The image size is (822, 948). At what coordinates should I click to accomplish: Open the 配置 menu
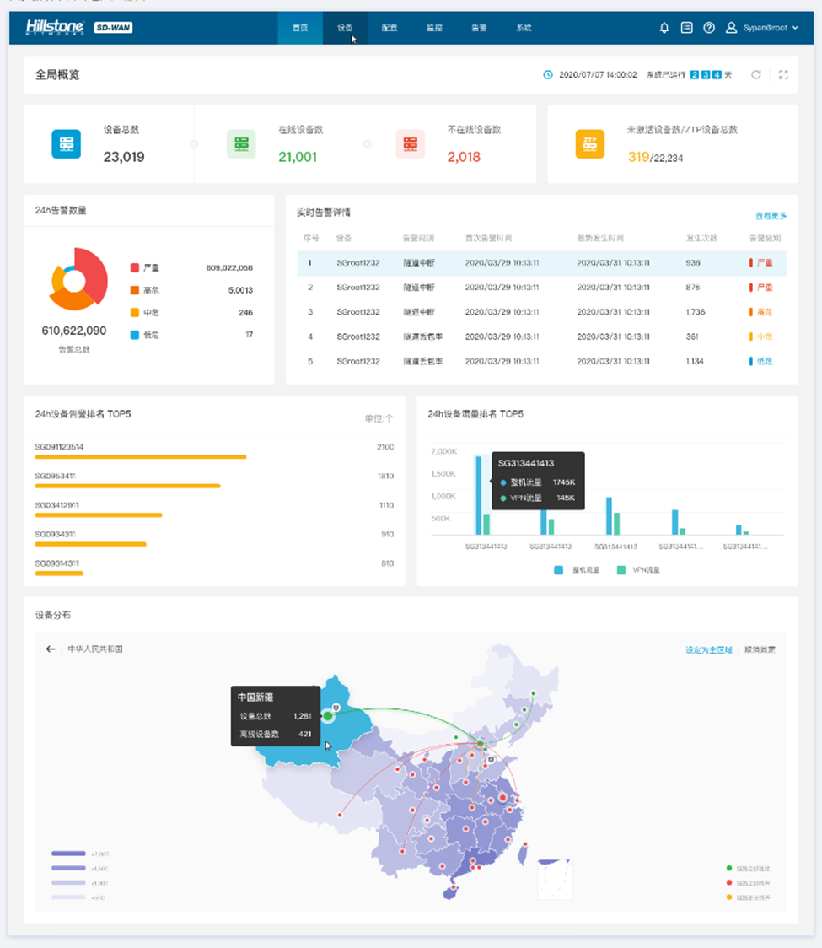390,28
